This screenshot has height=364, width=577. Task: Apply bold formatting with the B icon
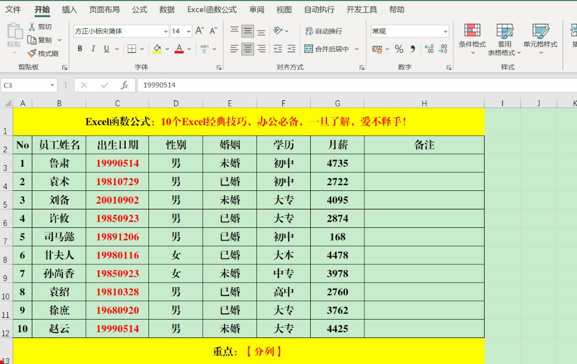point(80,48)
